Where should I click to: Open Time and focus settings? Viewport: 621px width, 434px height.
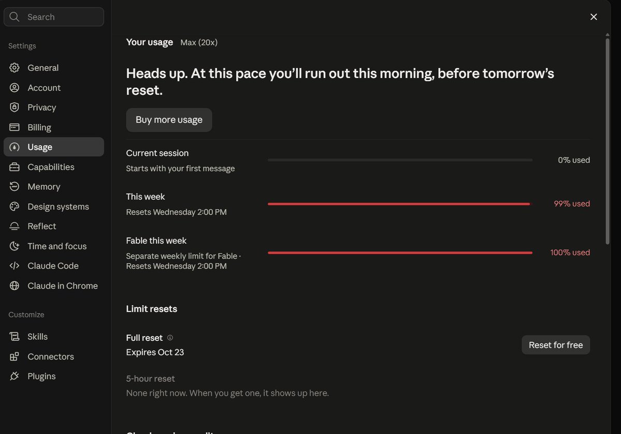(x=54, y=246)
